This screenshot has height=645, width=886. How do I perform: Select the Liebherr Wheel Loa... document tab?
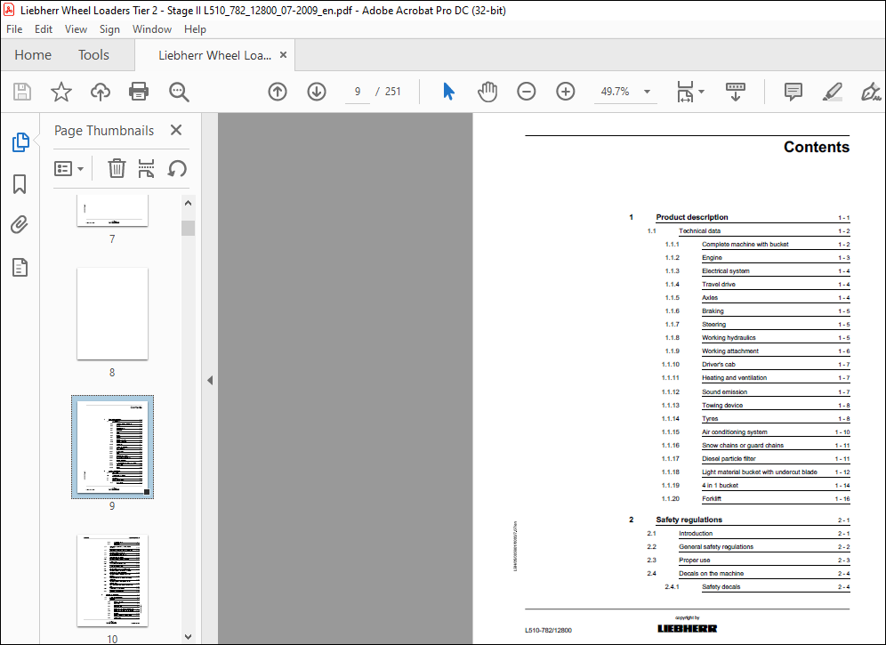(214, 55)
